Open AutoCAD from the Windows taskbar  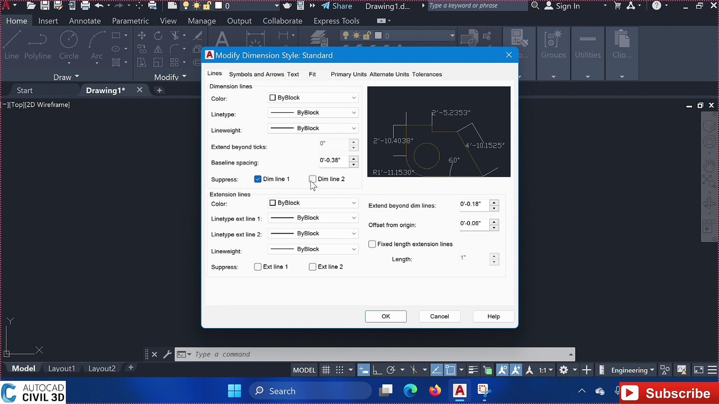coord(459,391)
